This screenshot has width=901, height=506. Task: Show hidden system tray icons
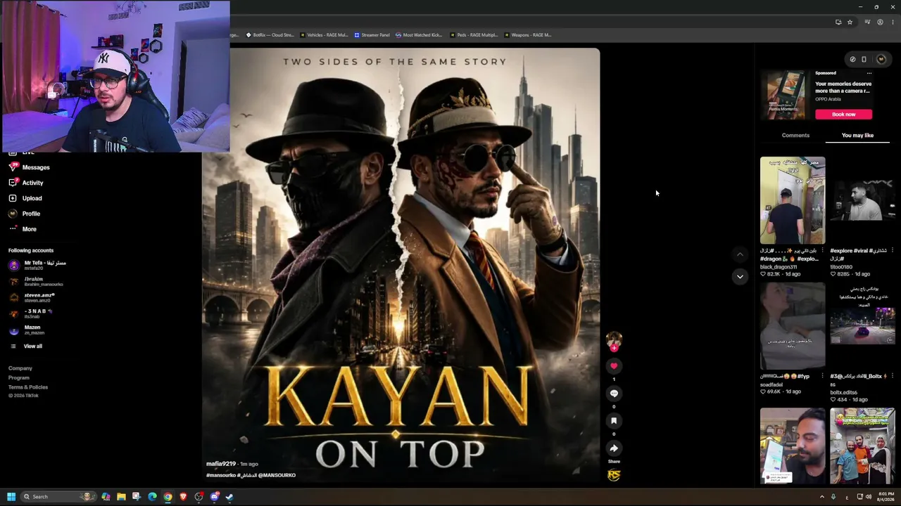coord(821,497)
